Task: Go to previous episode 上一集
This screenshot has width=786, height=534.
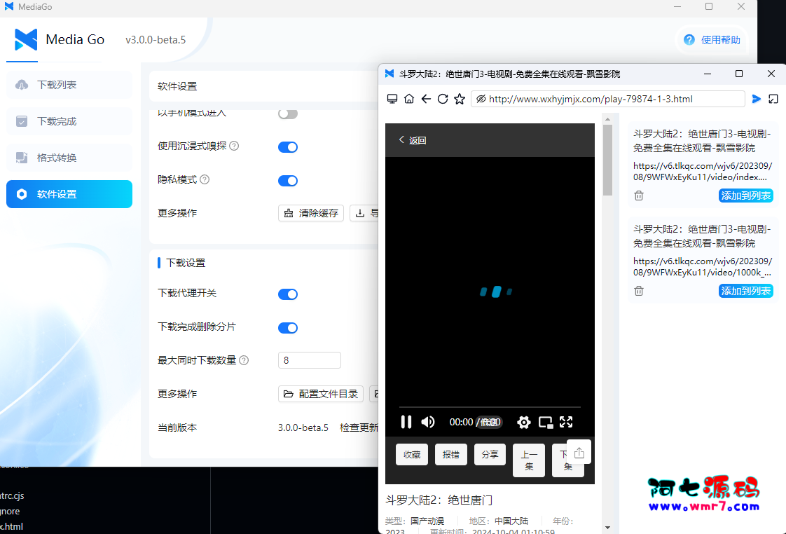Action: 529,460
